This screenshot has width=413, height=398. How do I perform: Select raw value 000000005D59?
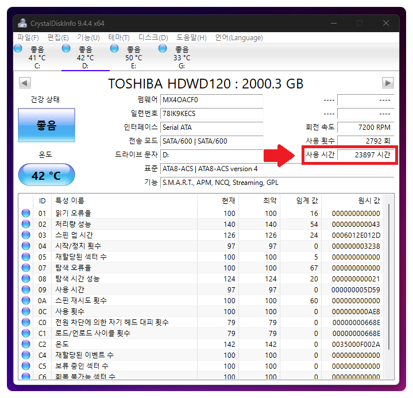click(356, 290)
